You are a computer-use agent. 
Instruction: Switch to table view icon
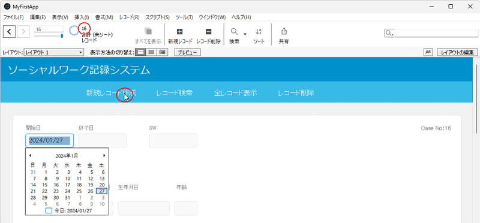tap(162, 52)
